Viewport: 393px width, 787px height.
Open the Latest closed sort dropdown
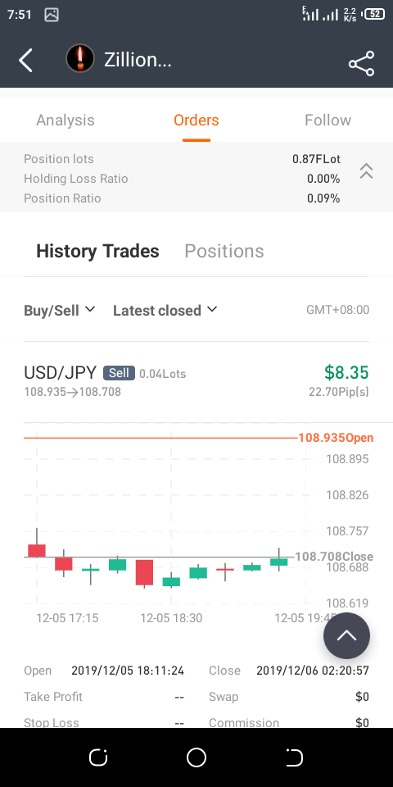[x=165, y=310]
